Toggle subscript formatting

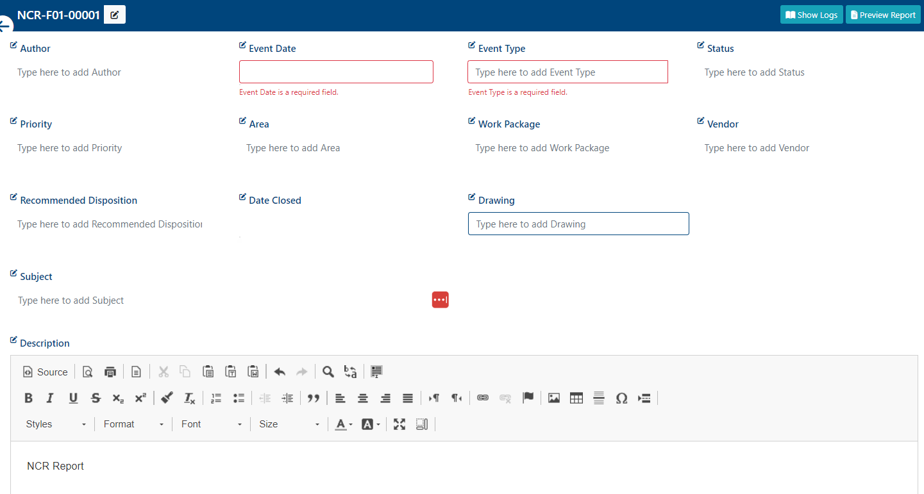[x=118, y=398]
